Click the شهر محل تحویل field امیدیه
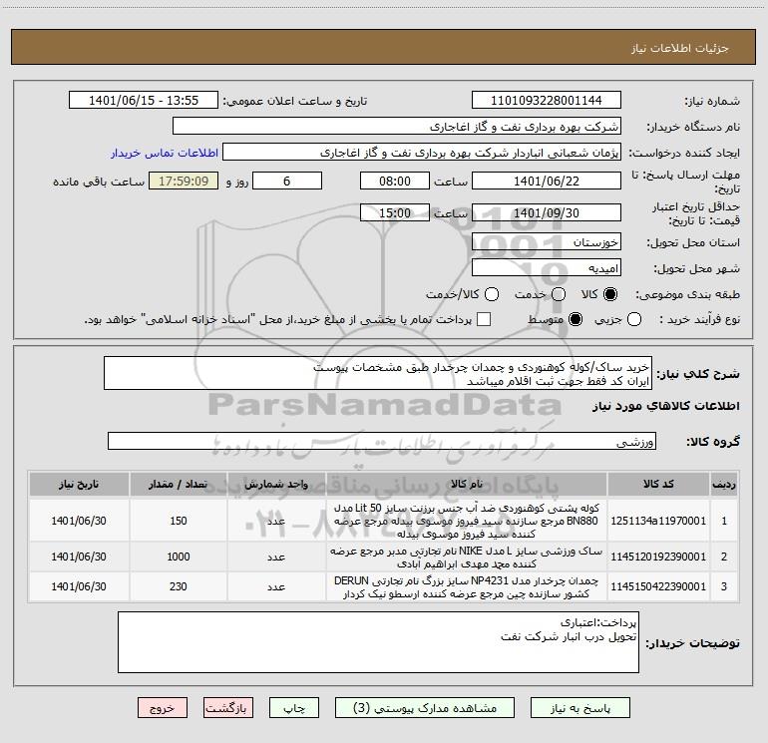 click(x=546, y=268)
